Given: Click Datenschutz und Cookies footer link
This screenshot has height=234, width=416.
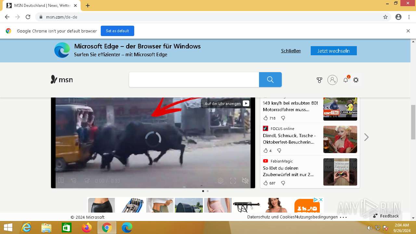Looking at the screenshot, I should tap(271, 217).
